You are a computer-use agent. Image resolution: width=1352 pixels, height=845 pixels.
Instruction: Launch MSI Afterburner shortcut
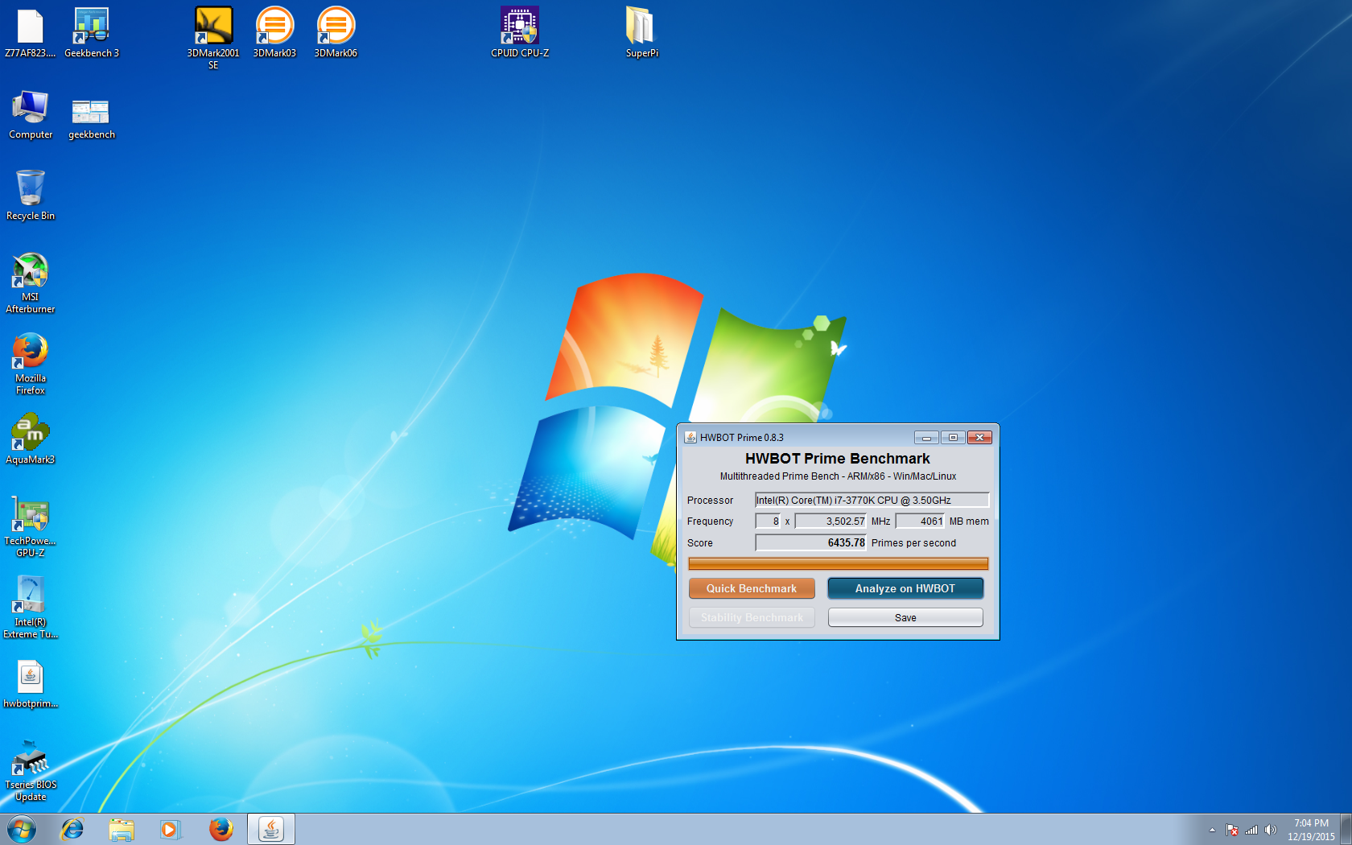[31, 282]
